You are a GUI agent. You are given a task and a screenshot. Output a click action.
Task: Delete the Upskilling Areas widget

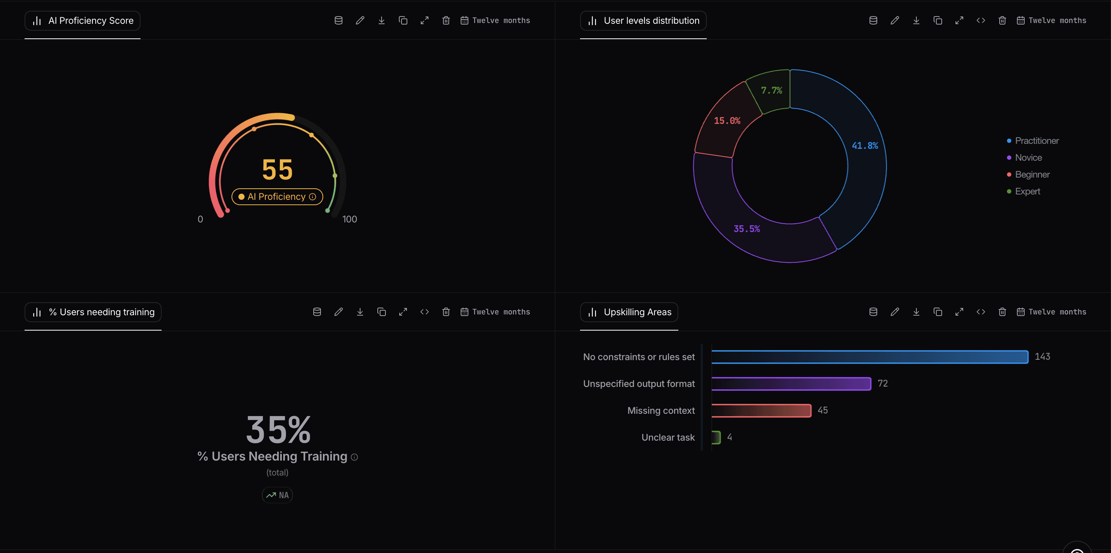(x=1002, y=312)
